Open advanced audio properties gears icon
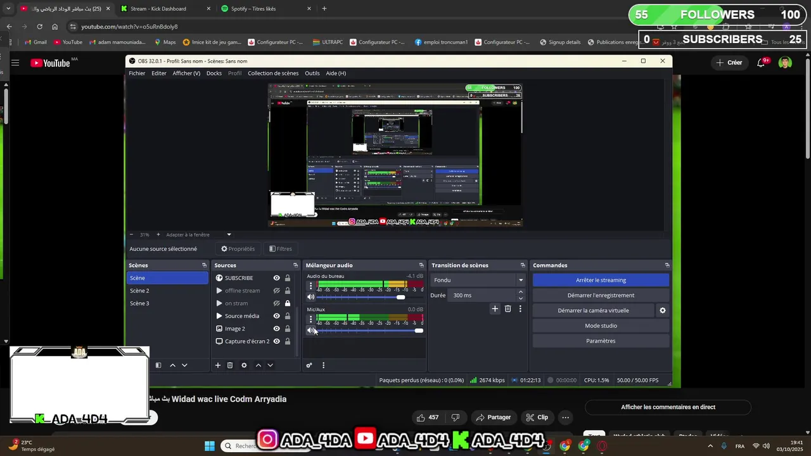Viewport: 811px width, 456px height. (x=309, y=365)
